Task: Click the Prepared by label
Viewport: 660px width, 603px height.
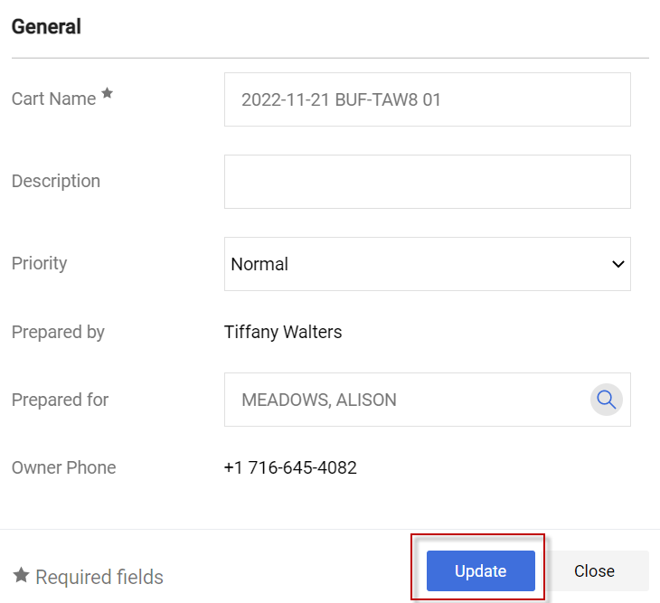Action: coord(58,332)
